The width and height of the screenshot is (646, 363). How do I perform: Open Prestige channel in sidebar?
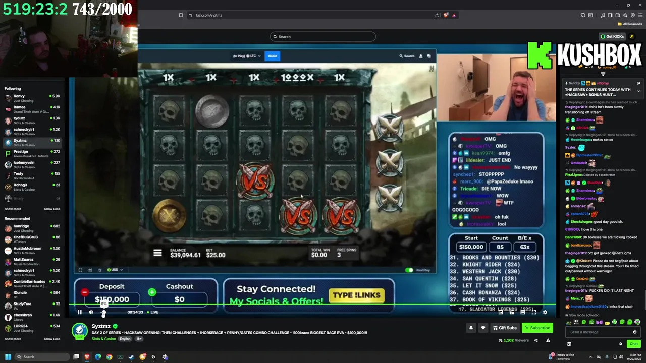click(x=32, y=154)
